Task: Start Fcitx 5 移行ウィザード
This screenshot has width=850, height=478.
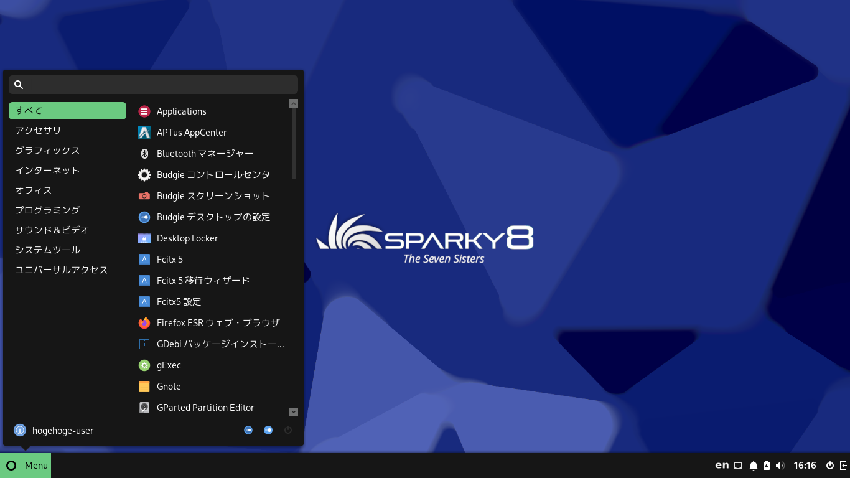Action: (x=210, y=281)
